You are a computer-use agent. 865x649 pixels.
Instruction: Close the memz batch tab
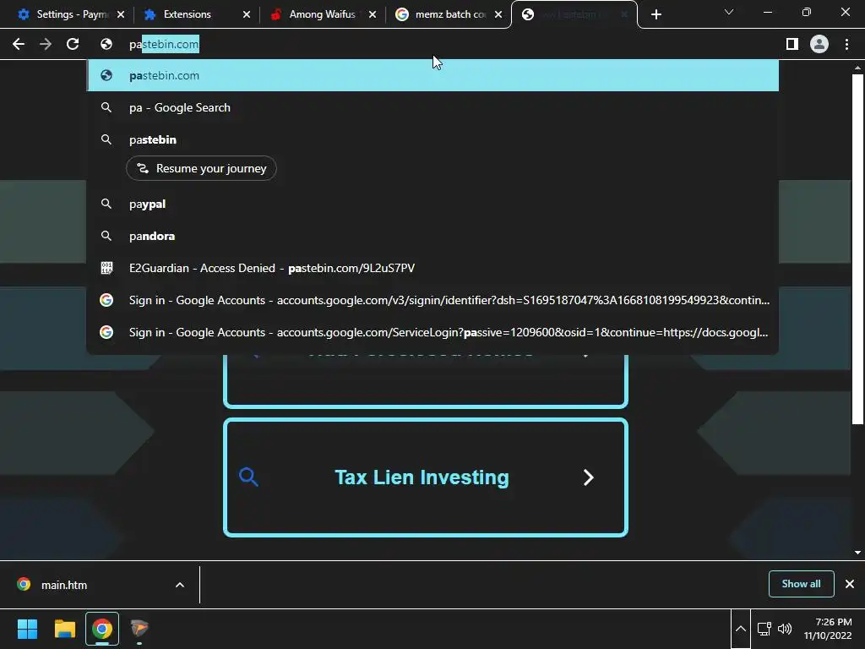point(498,14)
